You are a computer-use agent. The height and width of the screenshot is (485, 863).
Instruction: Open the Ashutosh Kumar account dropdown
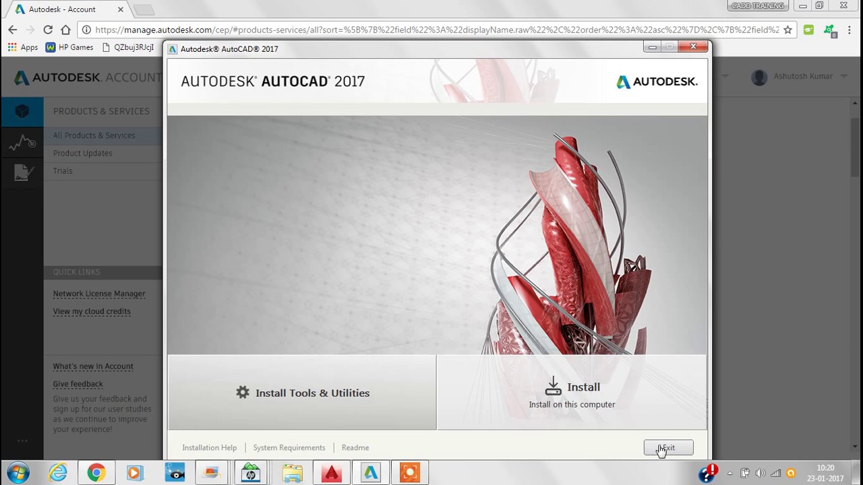pyautogui.click(x=843, y=77)
